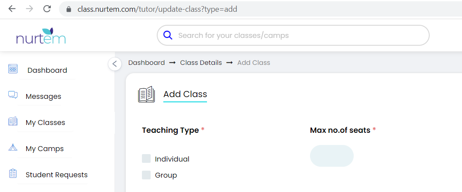
Task: Go back using the browser back arrow
Action: [12, 9]
